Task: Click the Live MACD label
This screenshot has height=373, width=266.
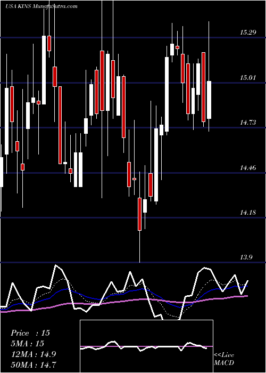Action: tap(224, 359)
